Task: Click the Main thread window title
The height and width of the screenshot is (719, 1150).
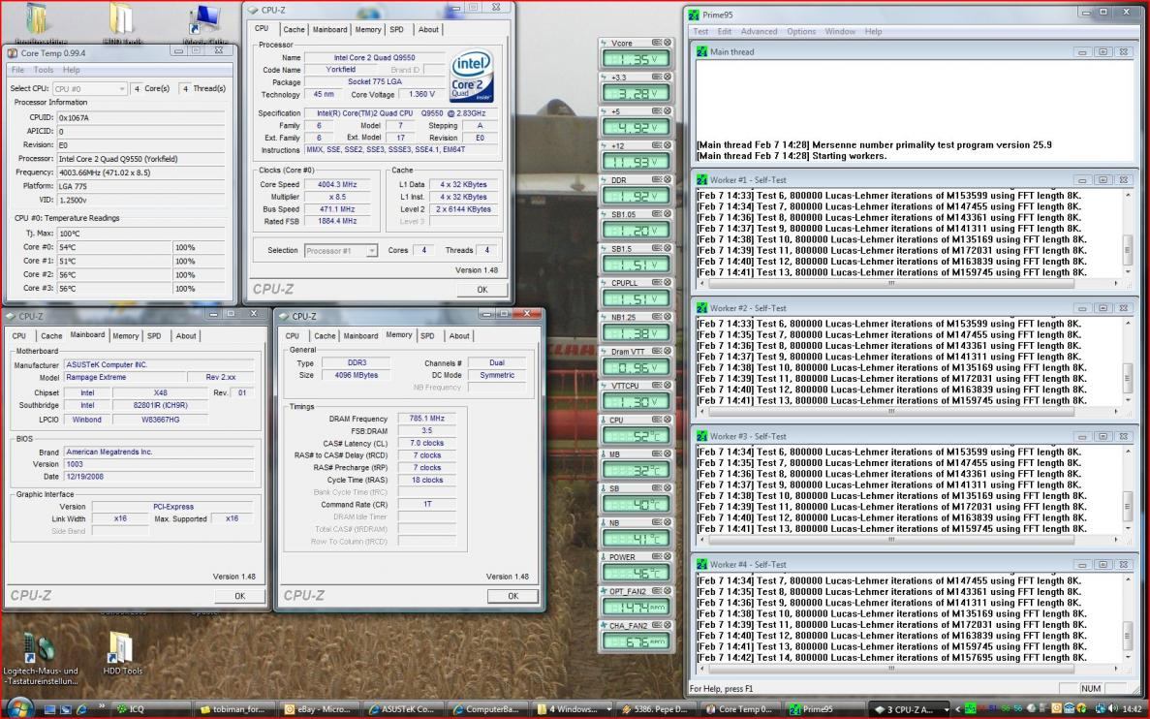Action: point(731,52)
